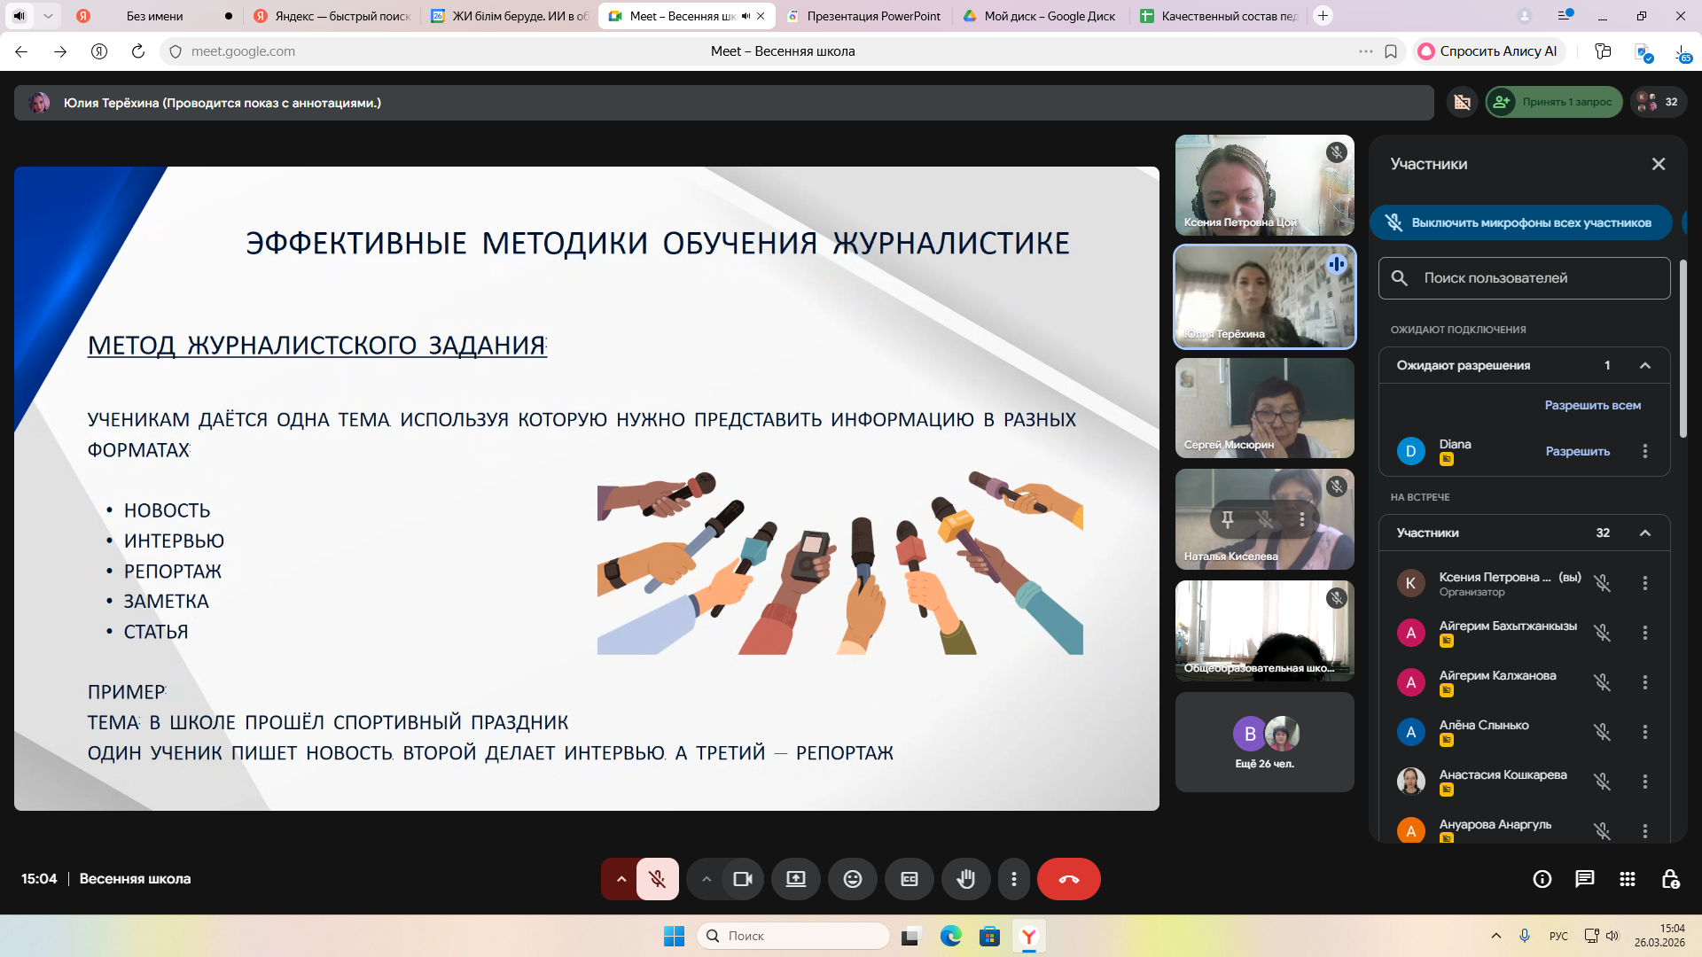Toggle the camera on or off
The image size is (1702, 957).
click(x=742, y=879)
